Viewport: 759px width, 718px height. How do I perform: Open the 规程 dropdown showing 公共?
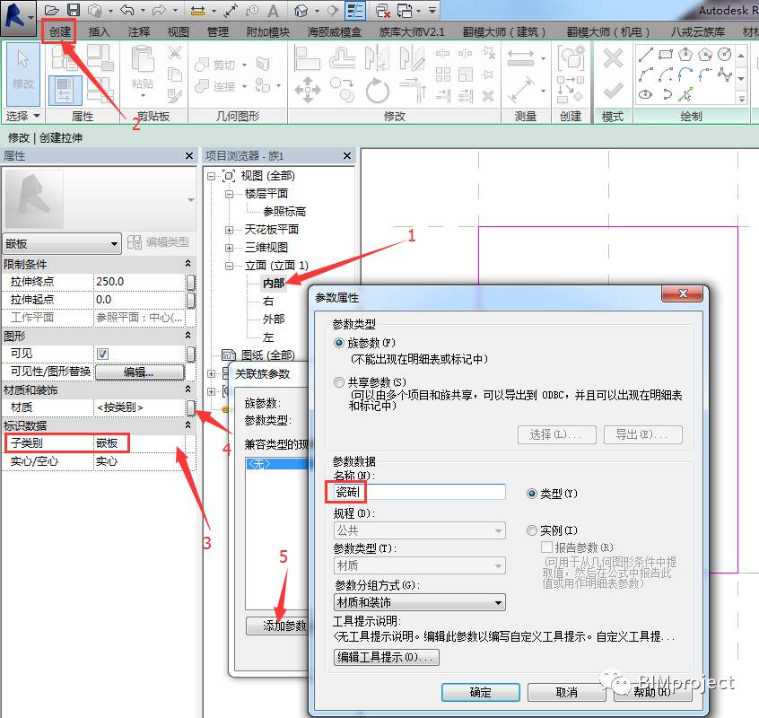[x=420, y=530]
